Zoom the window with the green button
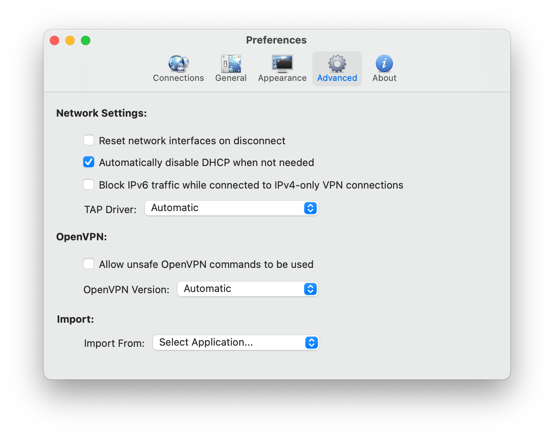This screenshot has height=437, width=554. [x=86, y=40]
